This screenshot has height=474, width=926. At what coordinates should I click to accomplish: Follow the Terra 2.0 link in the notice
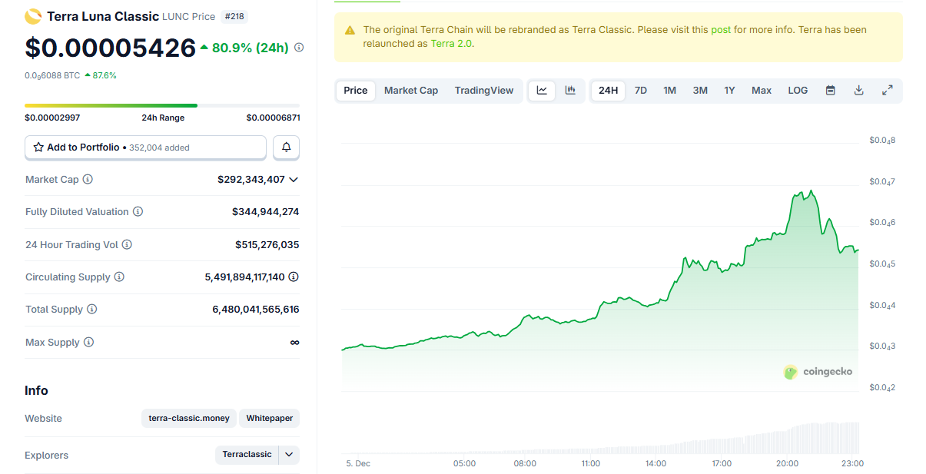click(451, 44)
